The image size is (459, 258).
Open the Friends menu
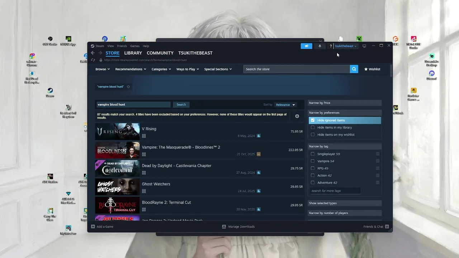[122, 46]
